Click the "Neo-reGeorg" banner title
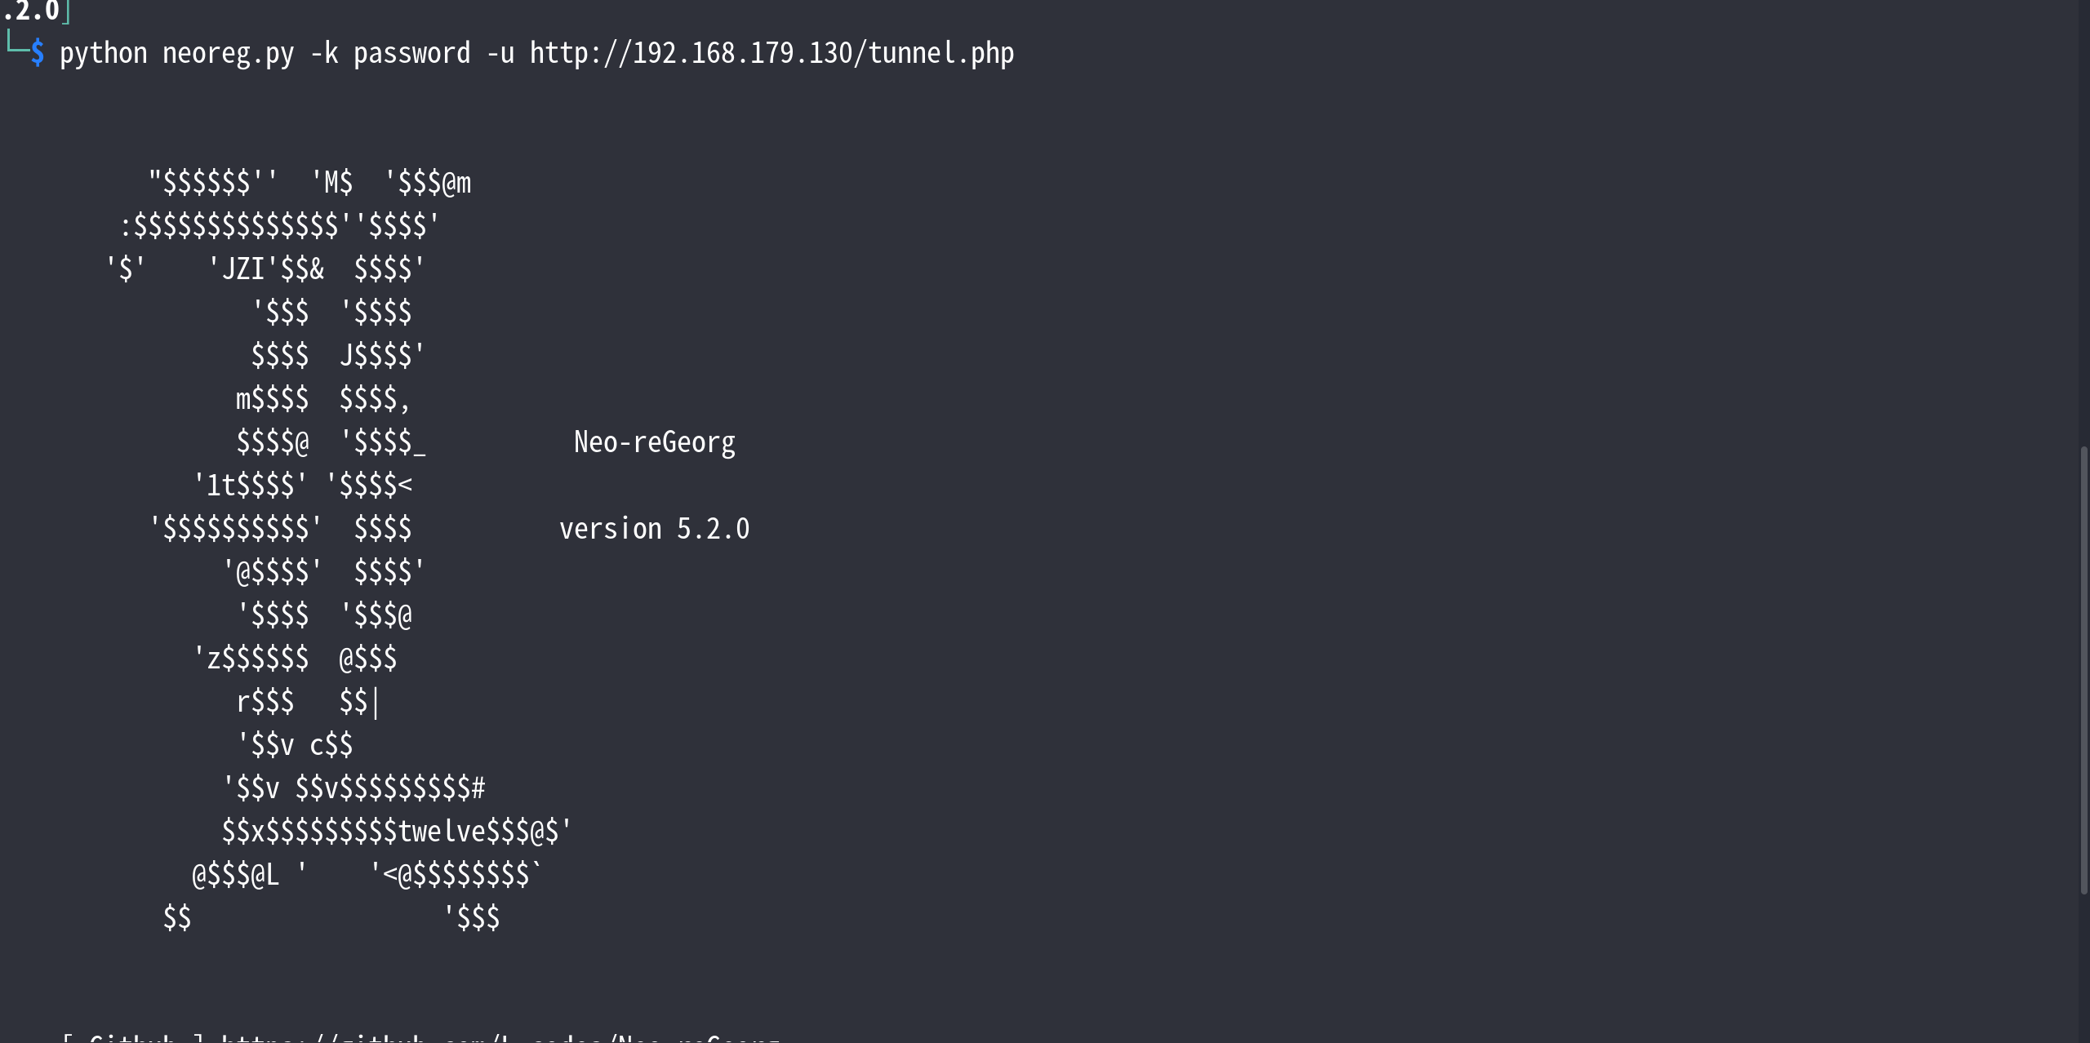The height and width of the screenshot is (1043, 2090). [654, 442]
